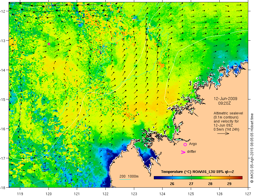Screen dimensions: 254x196
Task: Click the Argo legend circle symbol
Action: [185, 144]
